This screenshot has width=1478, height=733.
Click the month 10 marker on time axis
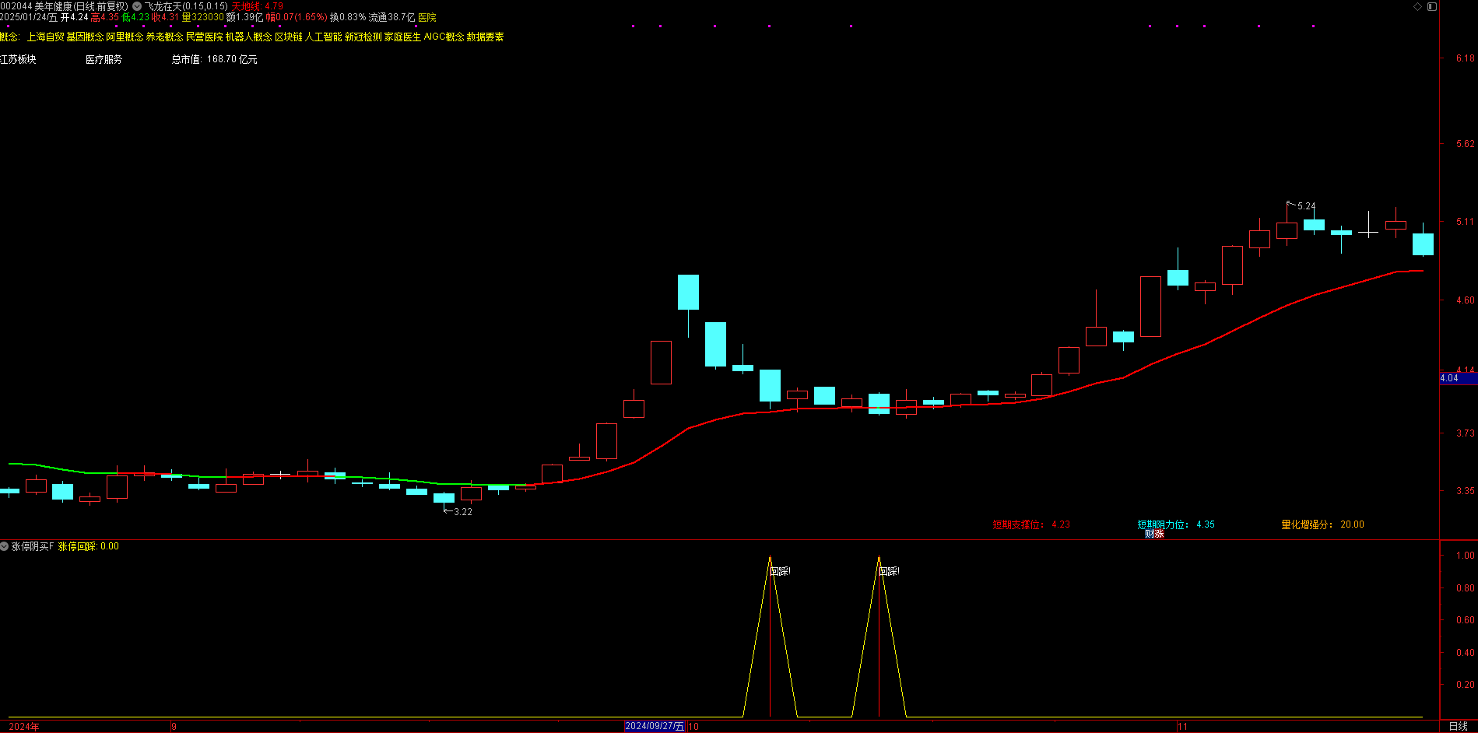point(693,726)
